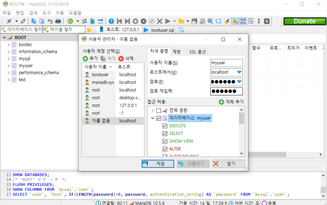Image resolution: width=327 pixels, height=205 pixels.
Task: Select the mariadb.sys user row
Action: point(113,82)
